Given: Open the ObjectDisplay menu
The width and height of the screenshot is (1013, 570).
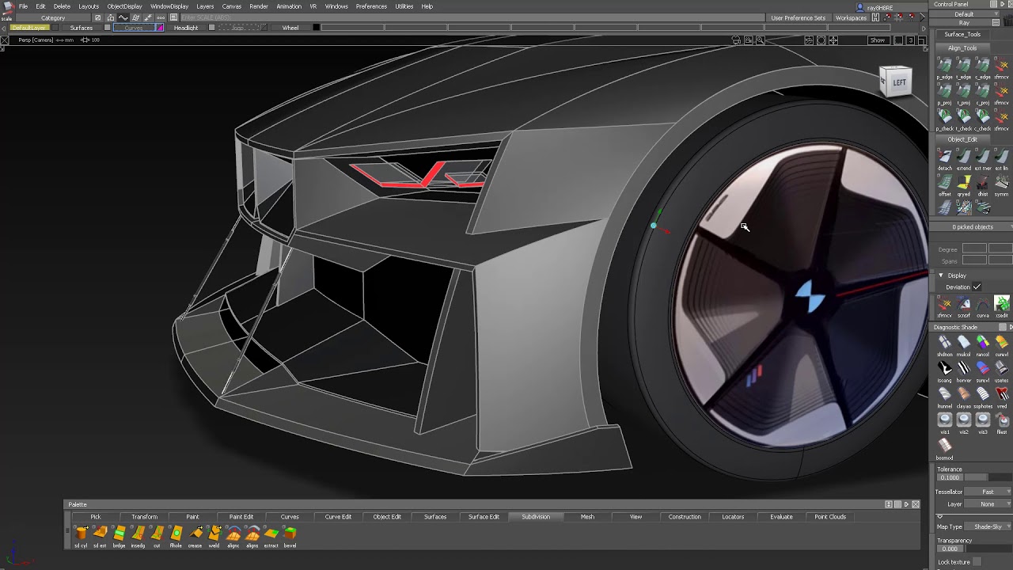Looking at the screenshot, I should pyautogui.click(x=124, y=6).
